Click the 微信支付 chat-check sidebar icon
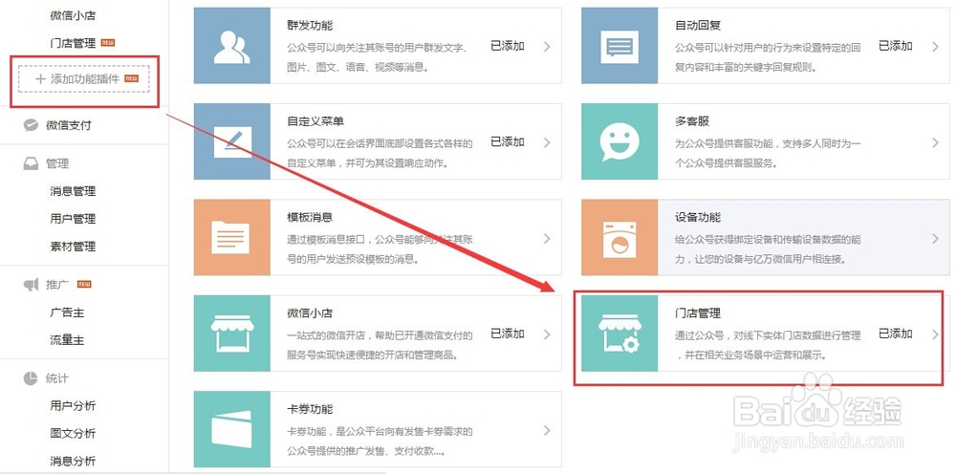956x474 pixels. click(31, 125)
